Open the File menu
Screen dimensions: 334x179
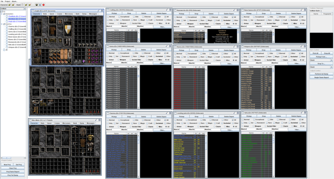click(x=2, y=1)
